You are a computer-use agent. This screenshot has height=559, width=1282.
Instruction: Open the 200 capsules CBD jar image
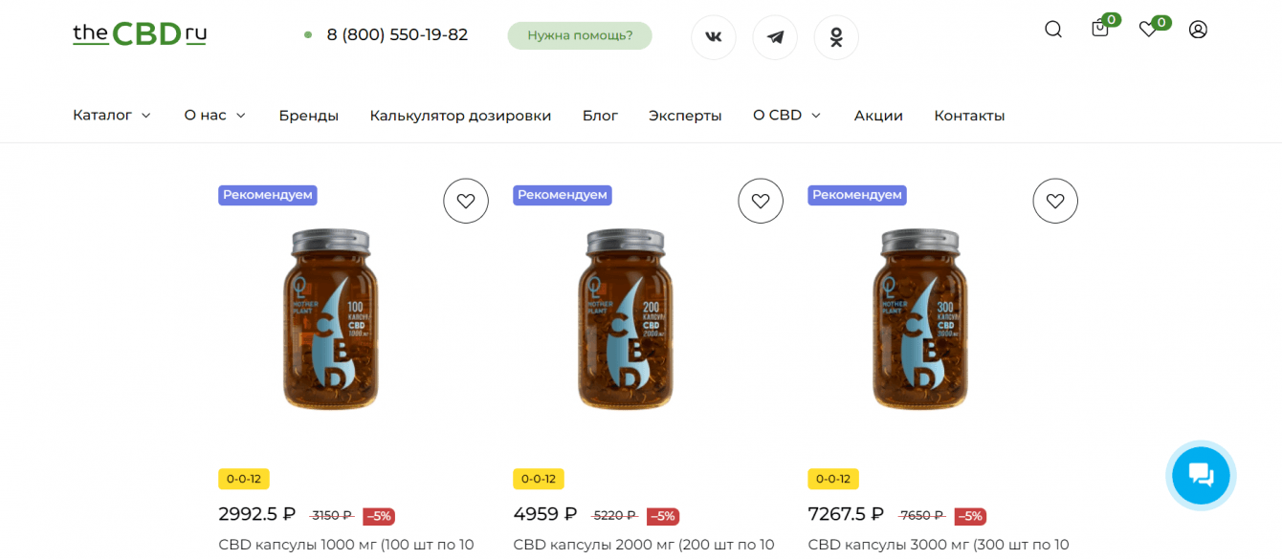tap(626, 319)
